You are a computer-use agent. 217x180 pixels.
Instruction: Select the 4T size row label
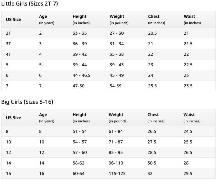point(8,54)
